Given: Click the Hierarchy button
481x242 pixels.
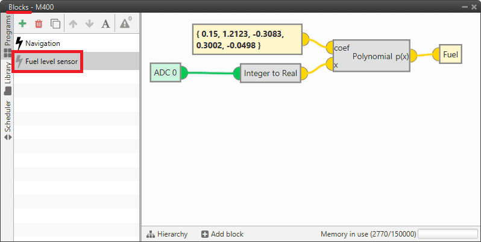Looking at the screenshot, I should (x=167, y=234).
